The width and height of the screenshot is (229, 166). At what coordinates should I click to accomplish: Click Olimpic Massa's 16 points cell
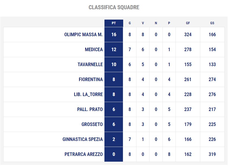point(114,35)
